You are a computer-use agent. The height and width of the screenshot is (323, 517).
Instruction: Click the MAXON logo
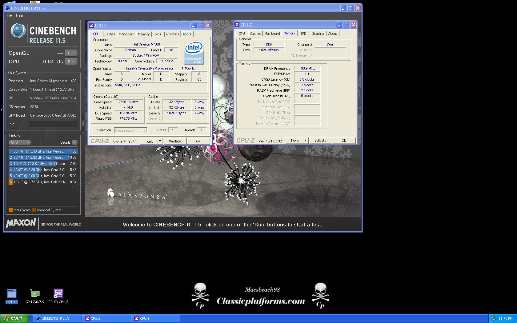click(21, 223)
